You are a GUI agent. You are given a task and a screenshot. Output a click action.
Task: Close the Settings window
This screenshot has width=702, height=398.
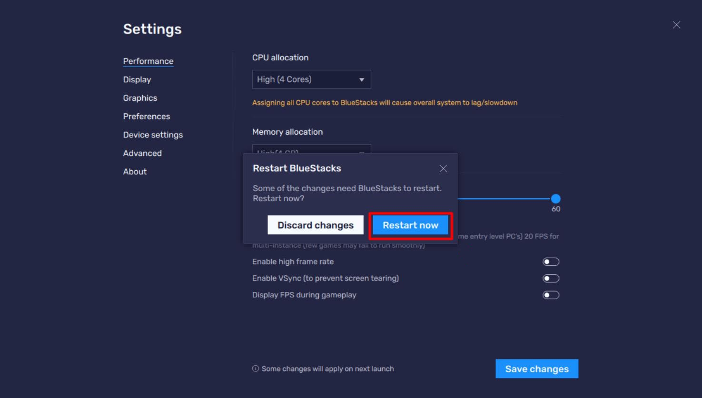pyautogui.click(x=676, y=25)
